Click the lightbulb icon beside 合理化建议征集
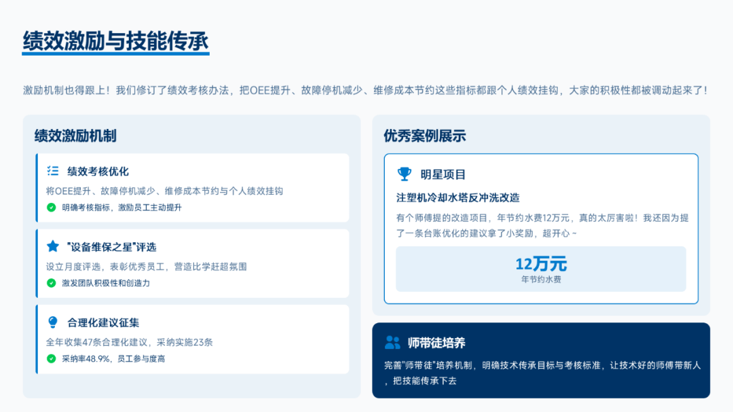This screenshot has width=733, height=412. click(52, 322)
